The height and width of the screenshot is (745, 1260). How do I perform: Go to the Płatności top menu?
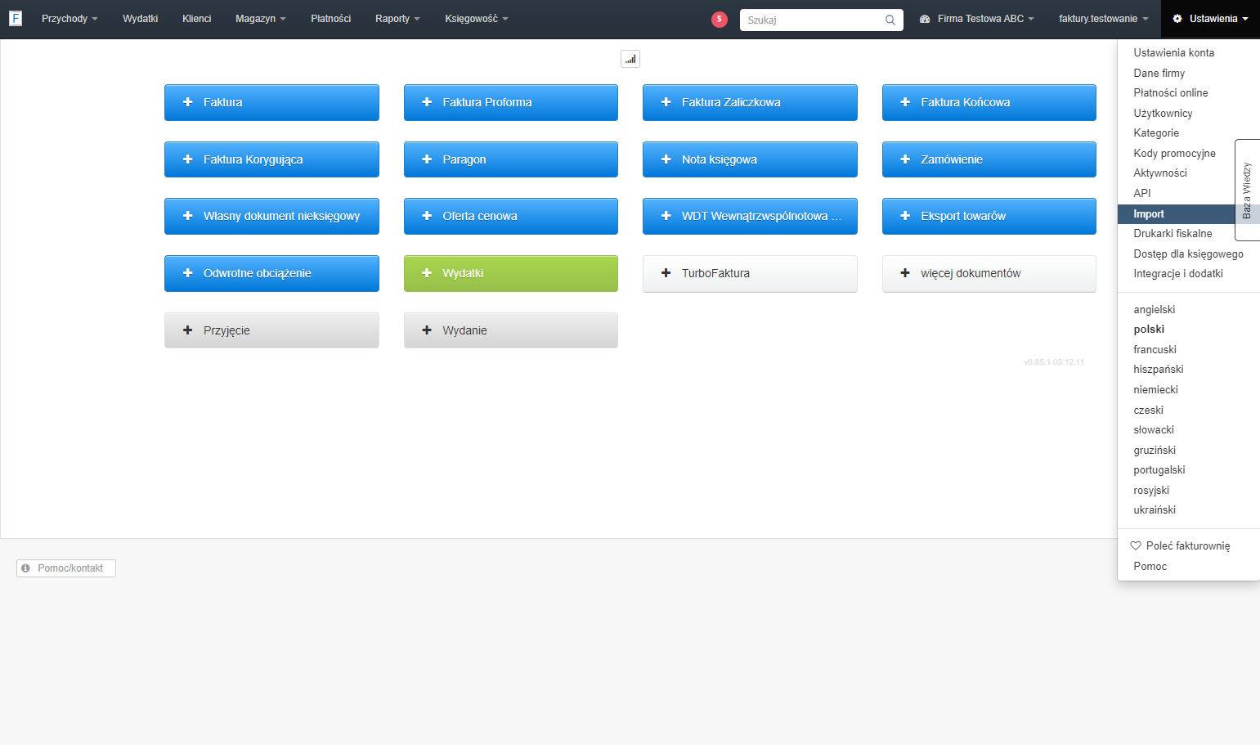(331, 19)
